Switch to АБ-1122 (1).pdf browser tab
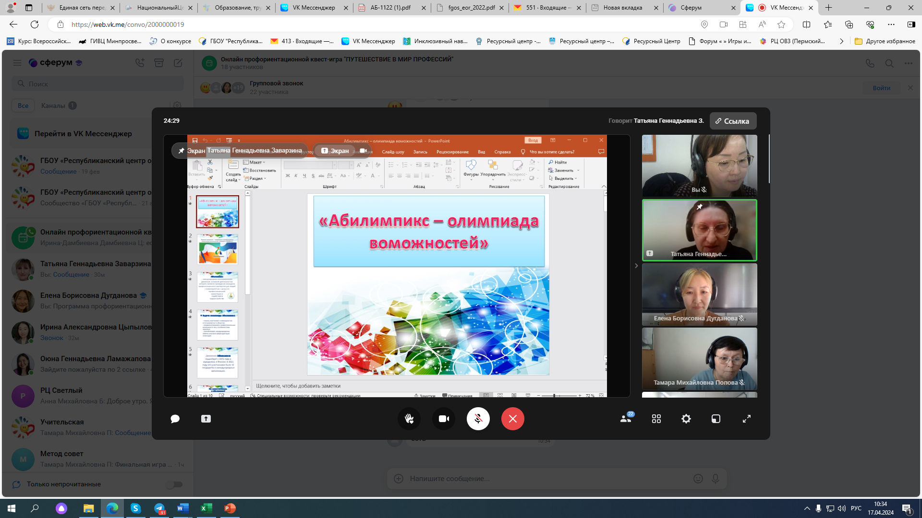This screenshot has height=518, width=922. pos(391,8)
